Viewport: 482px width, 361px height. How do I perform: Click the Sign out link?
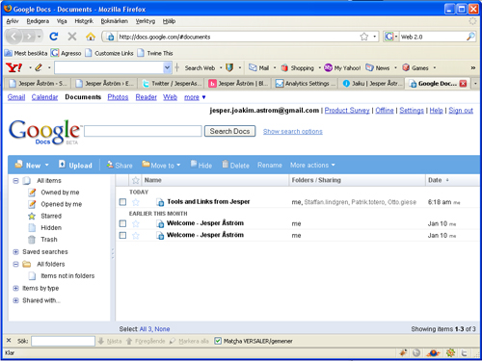(x=461, y=111)
